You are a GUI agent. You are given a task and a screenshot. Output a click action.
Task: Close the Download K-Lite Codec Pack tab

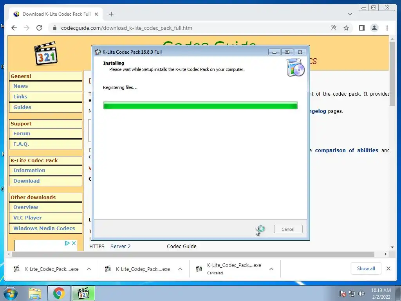pyautogui.click(x=96, y=14)
